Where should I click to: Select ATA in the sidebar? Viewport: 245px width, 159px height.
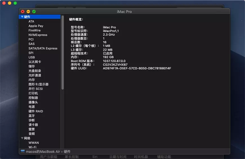pyautogui.click(x=31, y=21)
